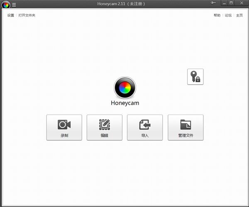Click the resize grip at window's bottom-right corner
The width and height of the screenshot is (249, 207).
[247, 205]
